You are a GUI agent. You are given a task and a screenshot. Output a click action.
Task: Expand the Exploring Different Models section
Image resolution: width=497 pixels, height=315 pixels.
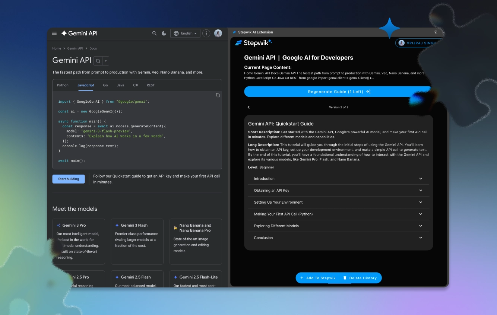[339, 226]
